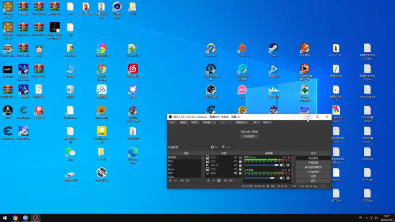This screenshot has width=395, height=222.
Task: Click 启动虚拟摄像机 to start the virtual camera
Action: pos(313,167)
